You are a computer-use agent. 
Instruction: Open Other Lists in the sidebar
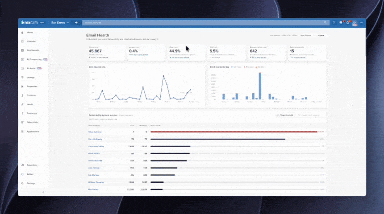(32, 122)
